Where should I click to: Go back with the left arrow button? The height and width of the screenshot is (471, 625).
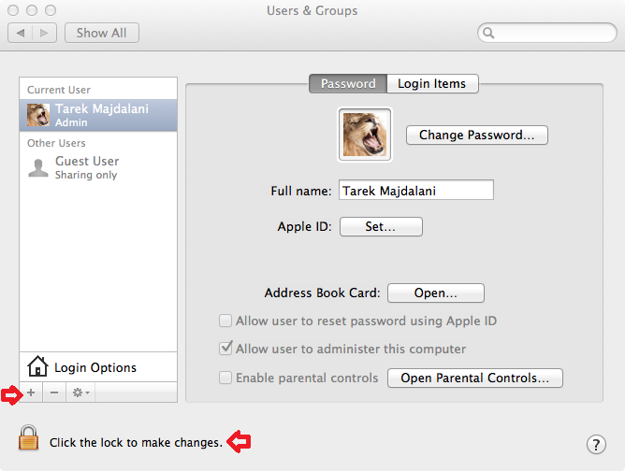[x=20, y=33]
